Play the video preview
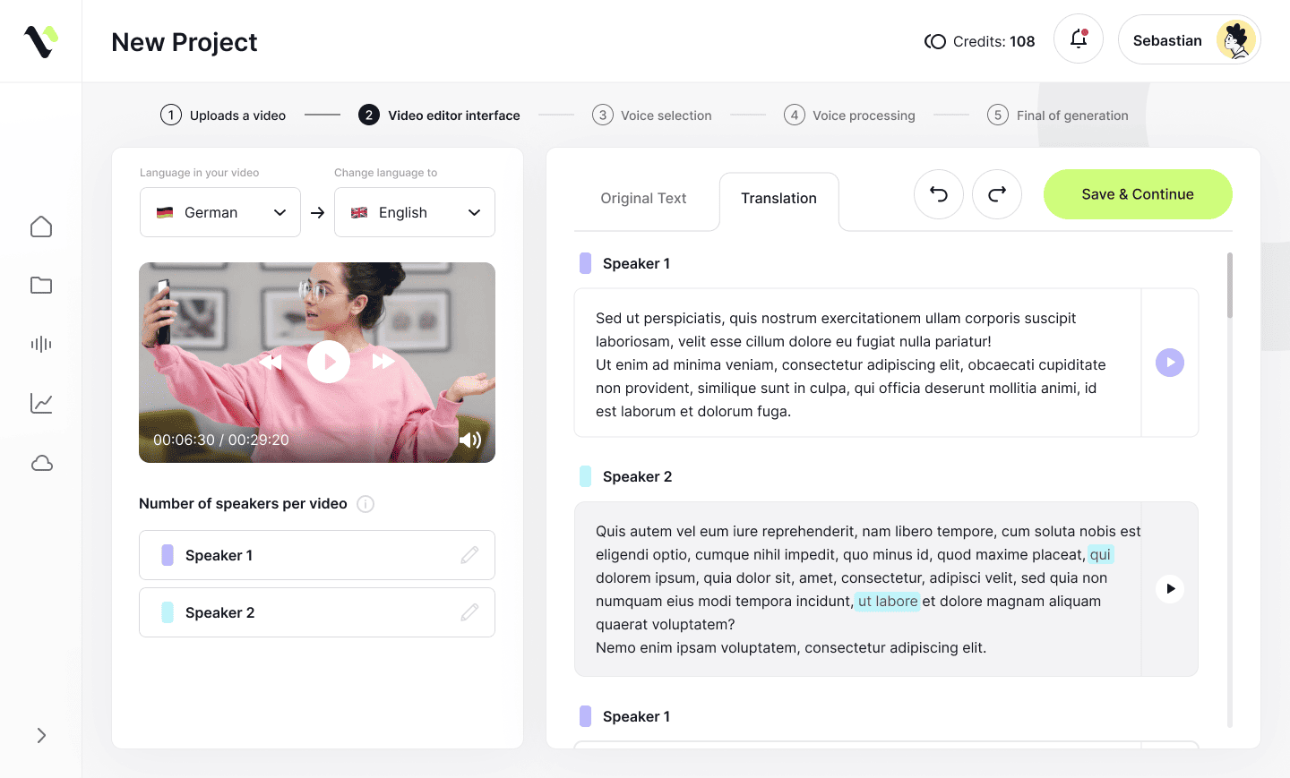1290x778 pixels. [329, 362]
